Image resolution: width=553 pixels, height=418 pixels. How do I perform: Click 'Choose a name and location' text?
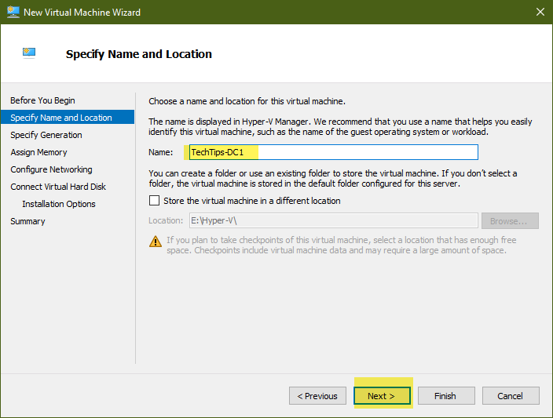pos(247,101)
